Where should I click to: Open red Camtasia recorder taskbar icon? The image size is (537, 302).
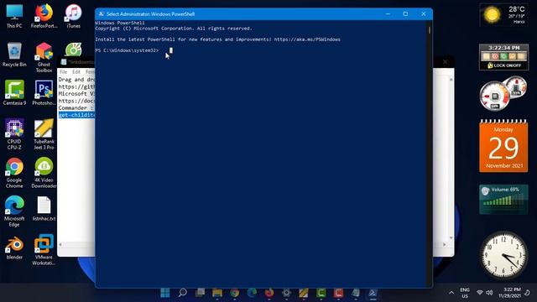pos(338,293)
